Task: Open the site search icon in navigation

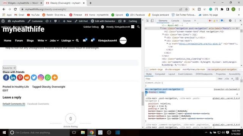Action: (x=77, y=40)
